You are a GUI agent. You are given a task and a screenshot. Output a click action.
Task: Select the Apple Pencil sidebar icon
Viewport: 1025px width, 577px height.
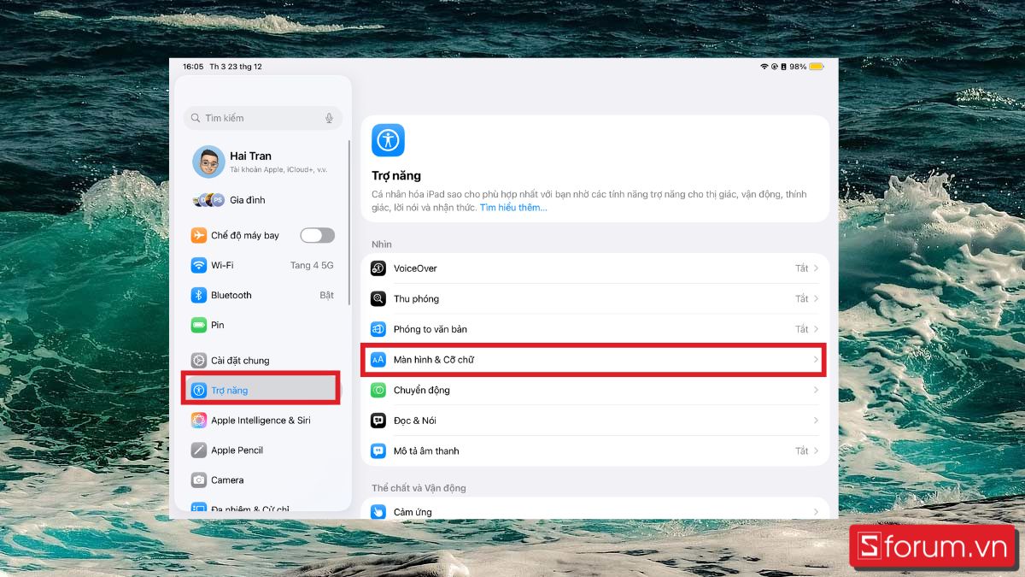pyautogui.click(x=199, y=450)
